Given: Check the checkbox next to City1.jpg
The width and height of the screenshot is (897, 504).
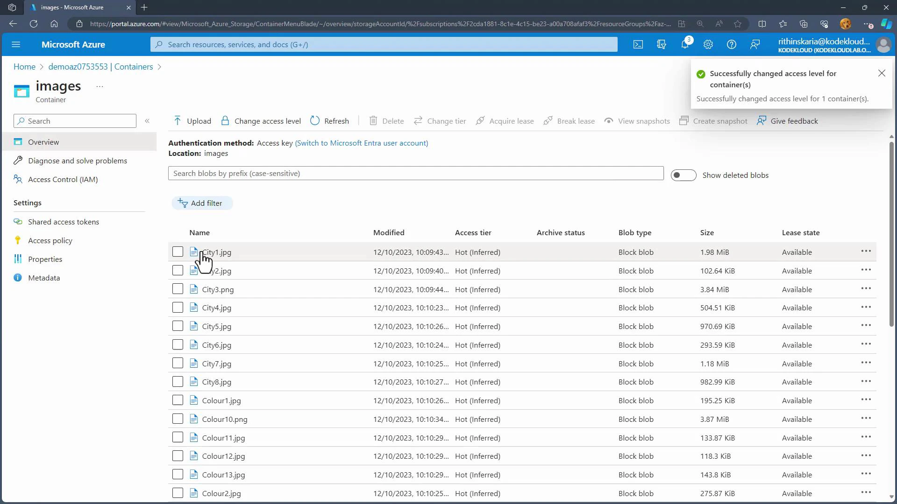Looking at the screenshot, I should pos(178,252).
